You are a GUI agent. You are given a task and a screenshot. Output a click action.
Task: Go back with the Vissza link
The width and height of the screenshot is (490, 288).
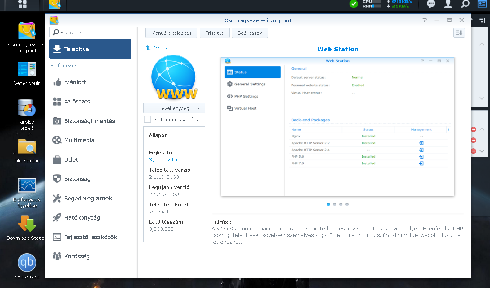coord(161,48)
